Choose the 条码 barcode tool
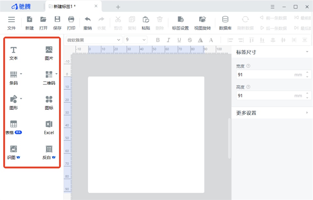 tap(14, 78)
